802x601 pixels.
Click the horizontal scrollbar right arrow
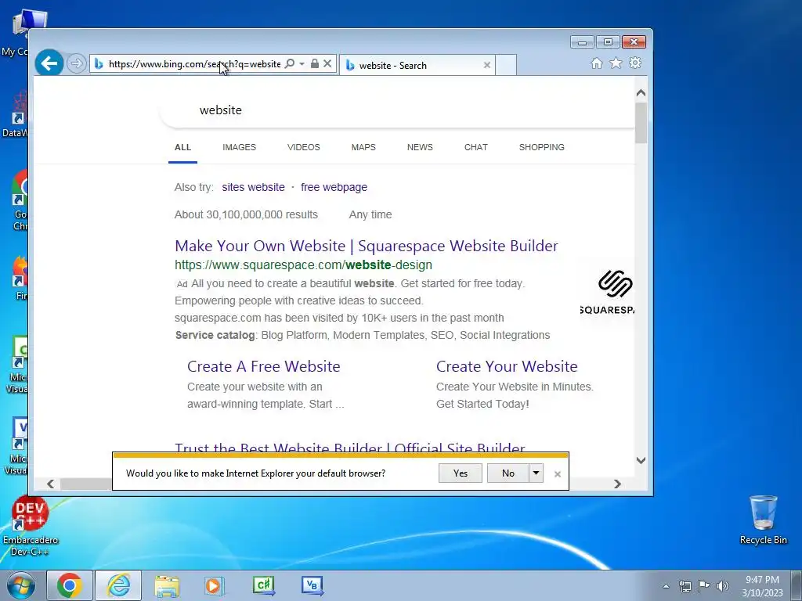coord(617,484)
